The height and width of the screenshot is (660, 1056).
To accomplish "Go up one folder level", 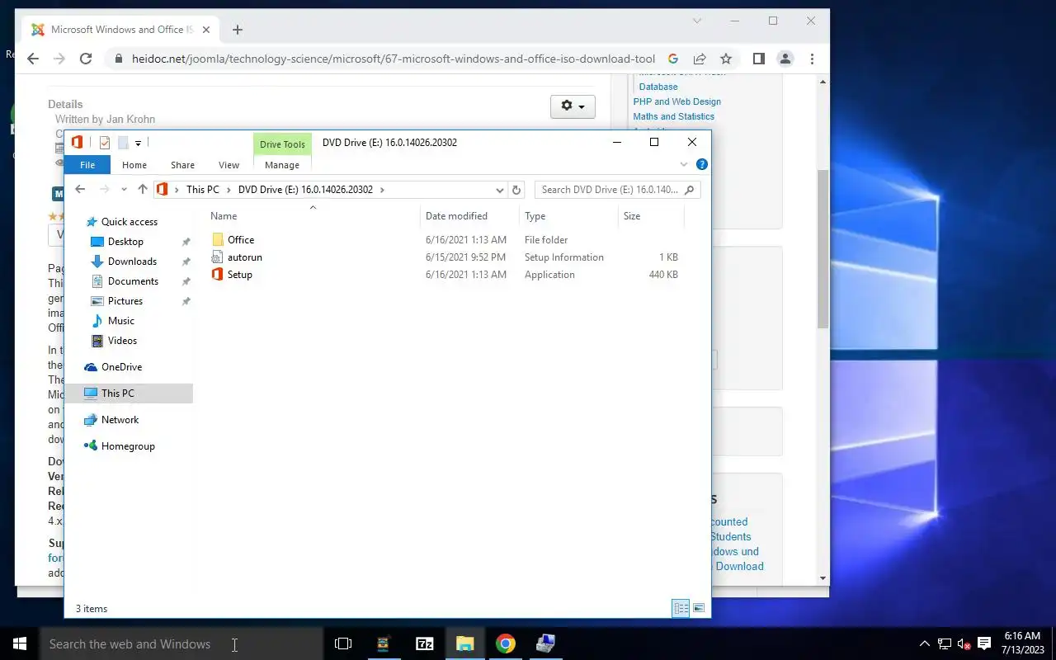I will click(143, 190).
